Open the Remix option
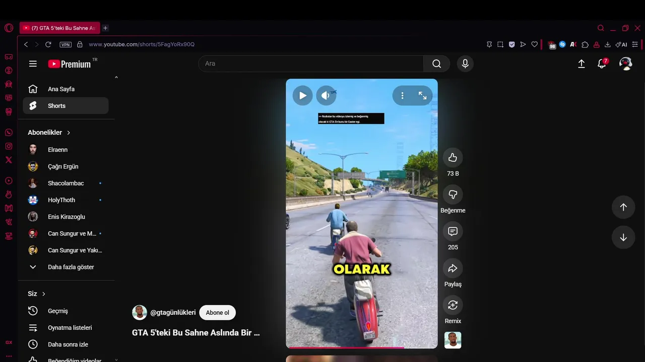The width and height of the screenshot is (645, 362). pyautogui.click(x=453, y=305)
